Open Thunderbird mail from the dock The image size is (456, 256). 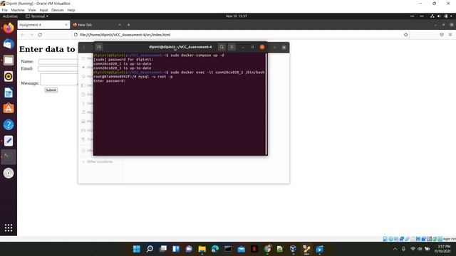tap(9, 44)
